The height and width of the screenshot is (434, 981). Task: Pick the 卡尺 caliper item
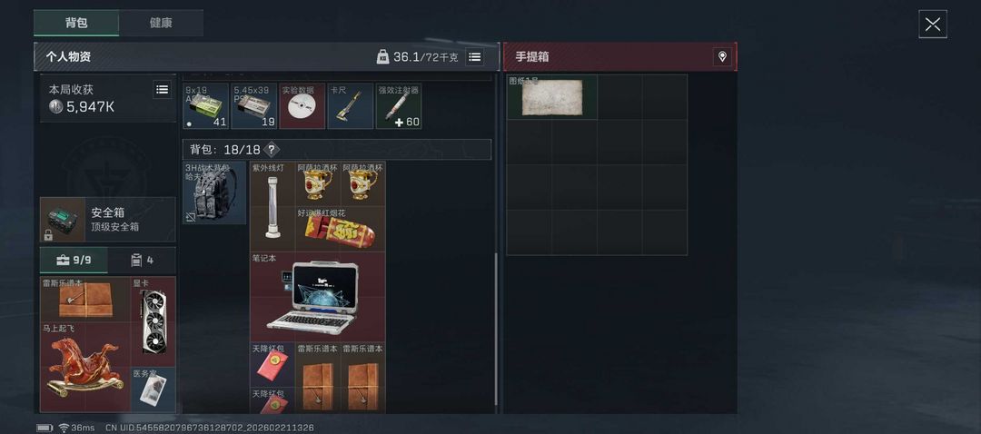351,106
